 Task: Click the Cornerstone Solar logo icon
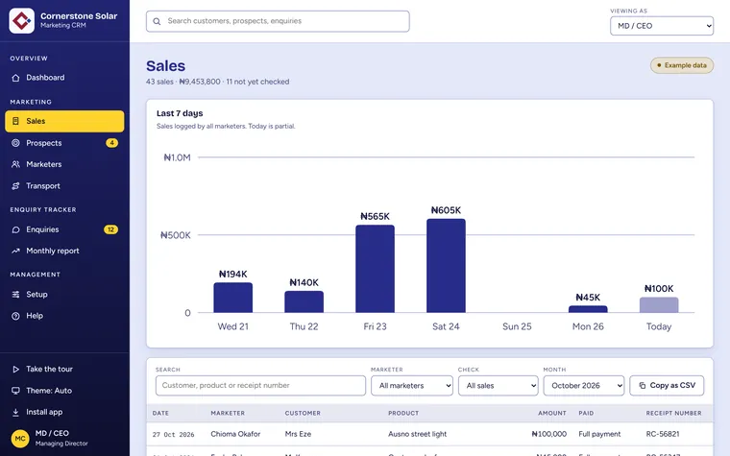click(x=21, y=20)
